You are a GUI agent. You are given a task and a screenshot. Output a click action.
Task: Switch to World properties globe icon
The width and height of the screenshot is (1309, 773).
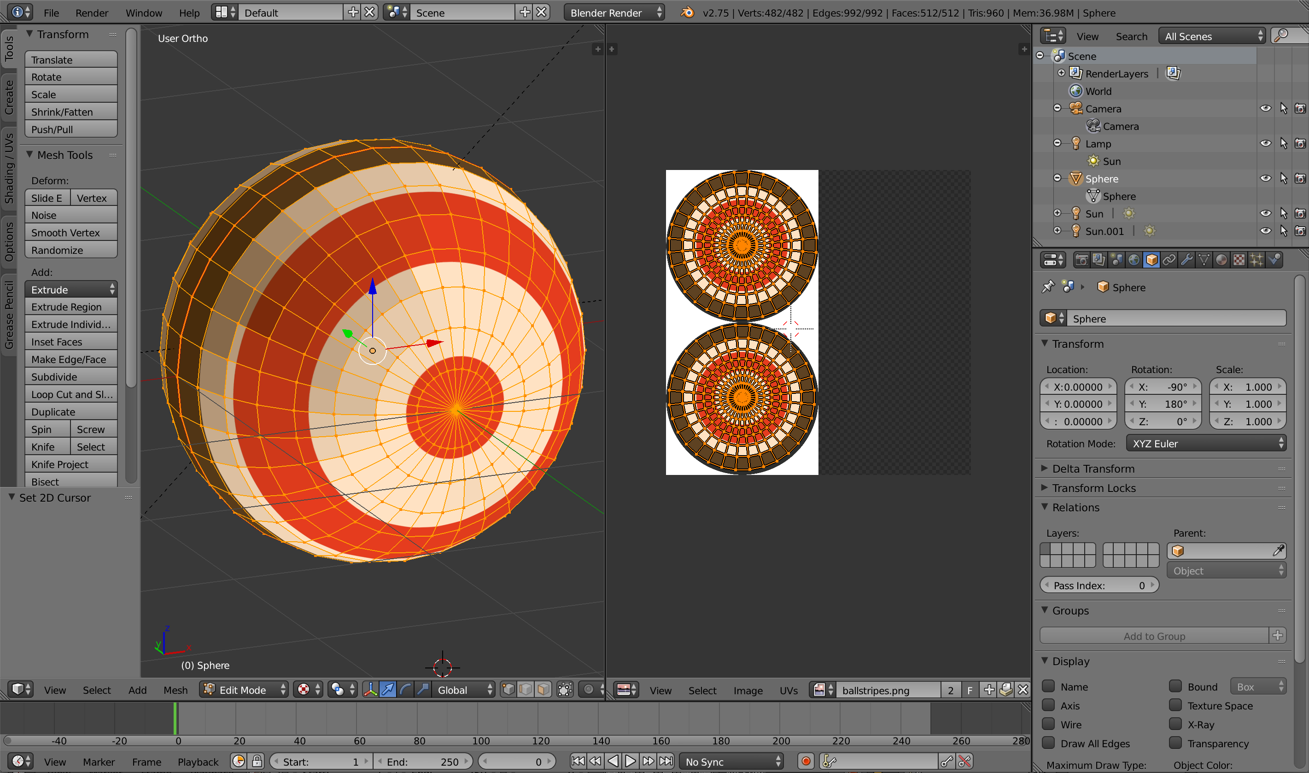[x=1134, y=260]
